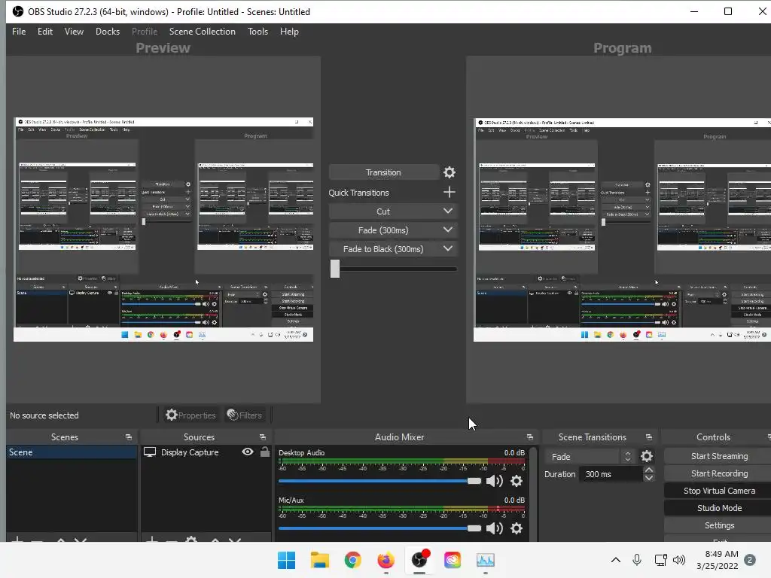Open network icon in system tray
The height and width of the screenshot is (578, 771).
point(660,560)
